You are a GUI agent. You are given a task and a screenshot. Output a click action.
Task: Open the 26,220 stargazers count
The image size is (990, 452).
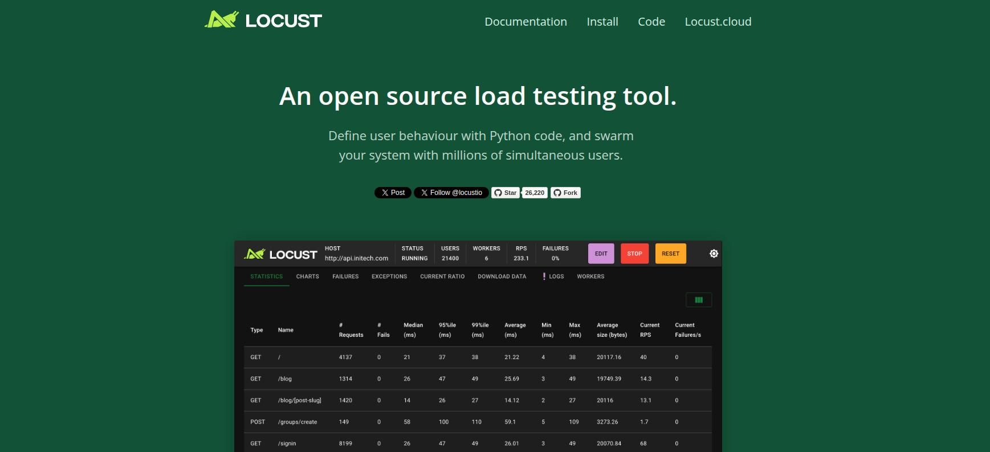point(535,193)
